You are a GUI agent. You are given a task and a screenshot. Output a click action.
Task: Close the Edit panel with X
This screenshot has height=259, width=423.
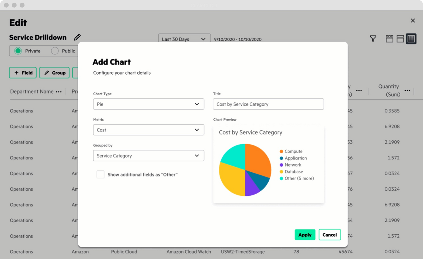413,21
